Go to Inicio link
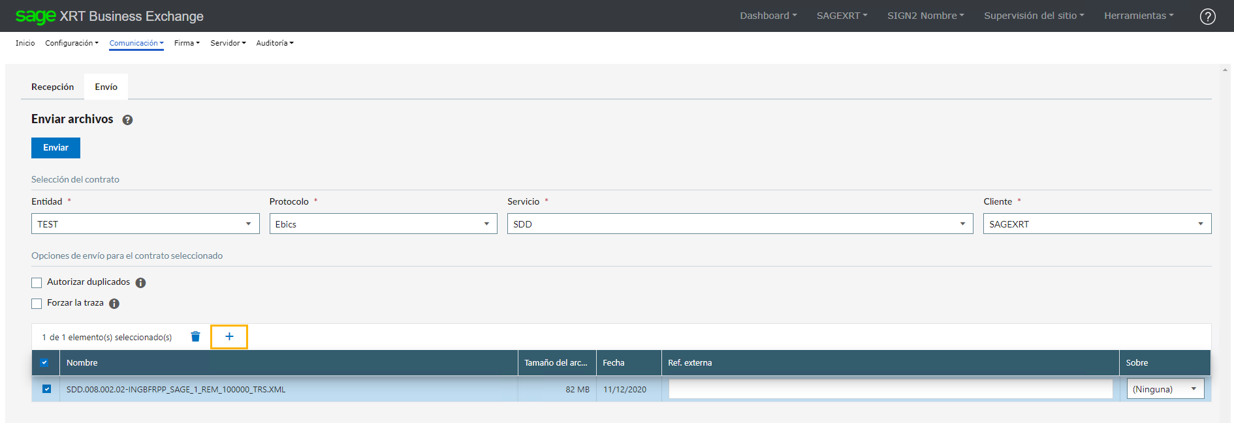The image size is (1234, 423). point(25,44)
